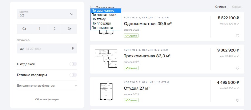Enable the Готовые квартиры switch
This screenshot has height=110, width=251.
[x=73, y=75]
